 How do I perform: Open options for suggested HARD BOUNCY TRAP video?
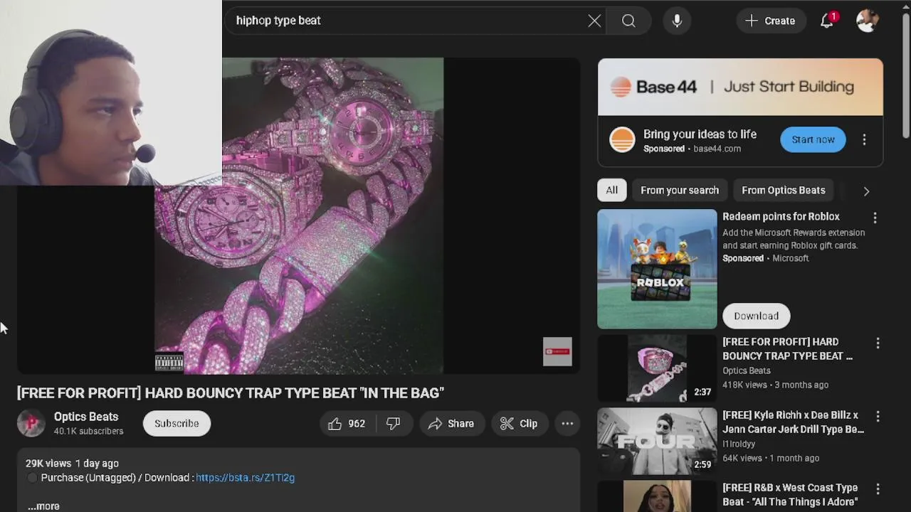point(878,343)
